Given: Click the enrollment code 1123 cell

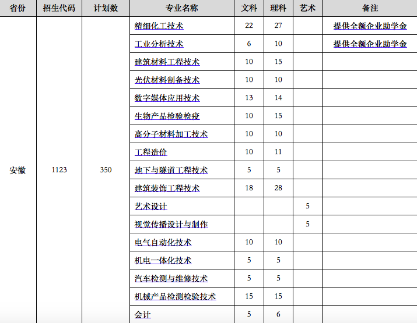Looking at the screenshot, I should (59, 170).
